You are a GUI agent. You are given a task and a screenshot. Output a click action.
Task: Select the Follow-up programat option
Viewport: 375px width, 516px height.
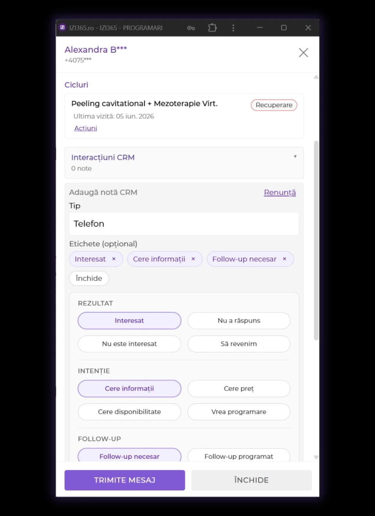click(x=239, y=455)
